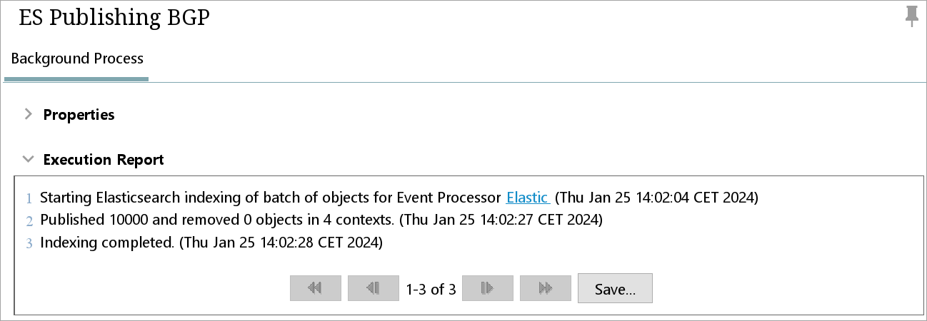Click the 'Starting Elasticsearch indexing' log entry
The image size is (927, 321).
pyautogui.click(x=399, y=197)
